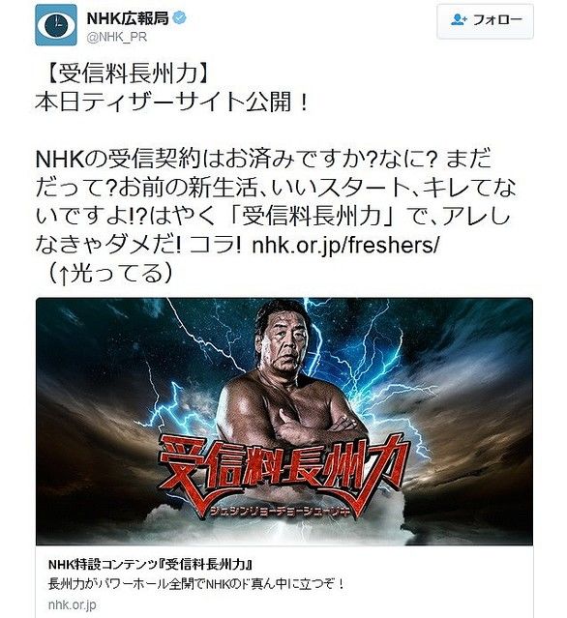Click card description about パワーホール全開

pyautogui.click(x=196, y=584)
